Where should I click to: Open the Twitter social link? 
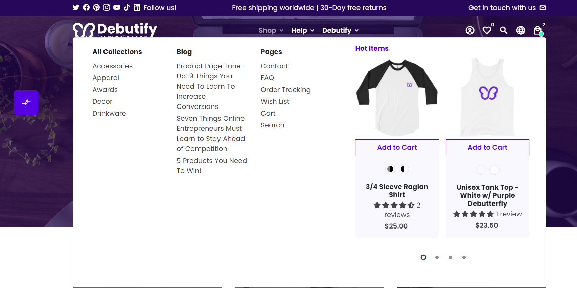click(x=76, y=7)
